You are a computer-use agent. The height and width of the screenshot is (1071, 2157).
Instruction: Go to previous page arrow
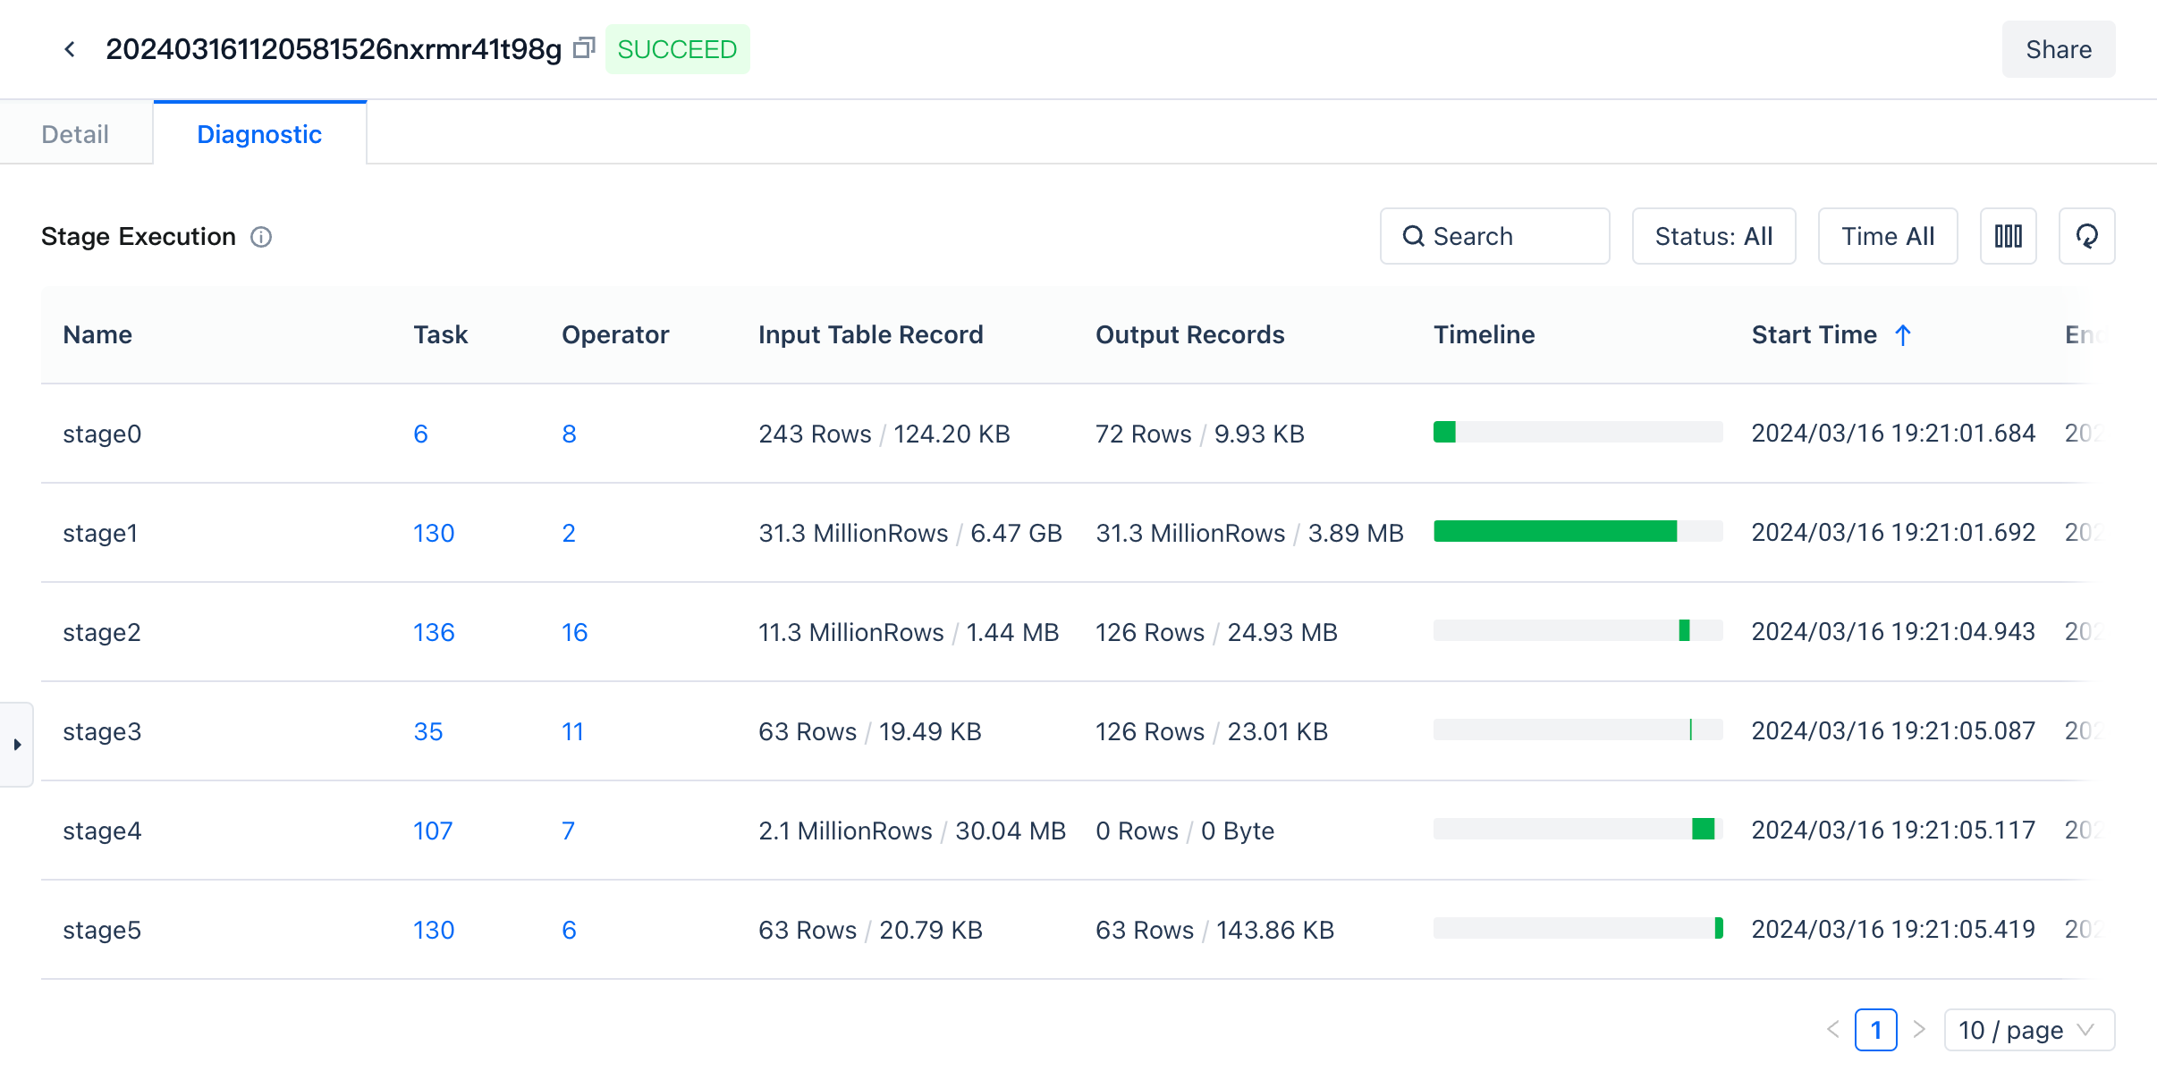click(1832, 1030)
